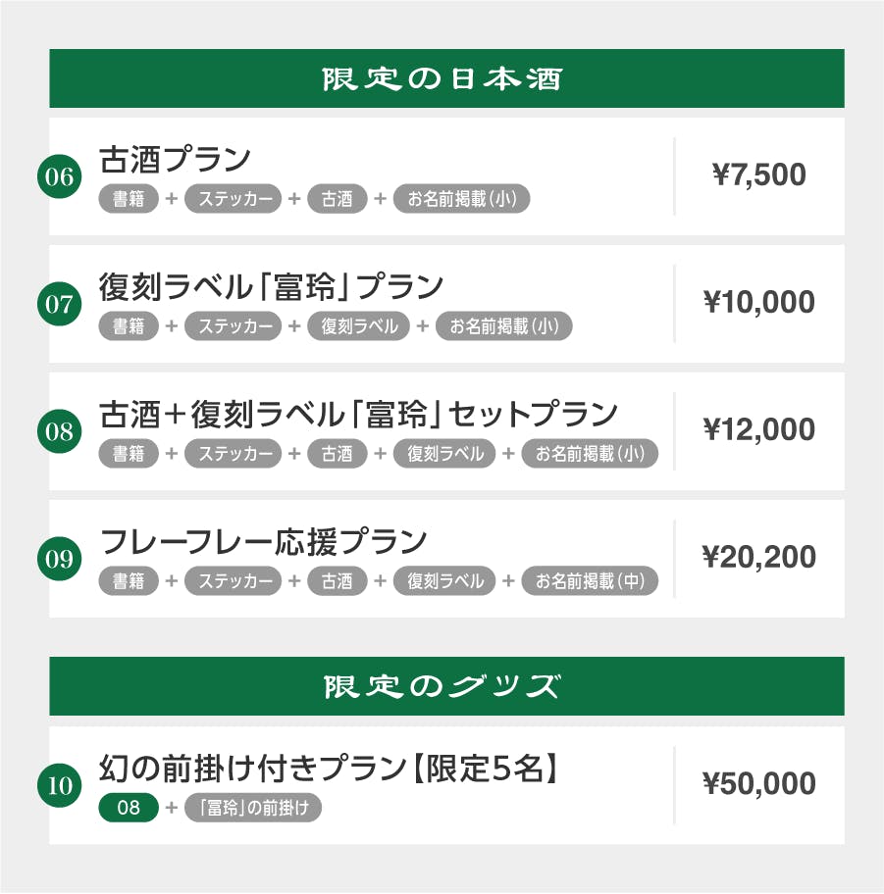Click the green 09 plan number badge

59,560
